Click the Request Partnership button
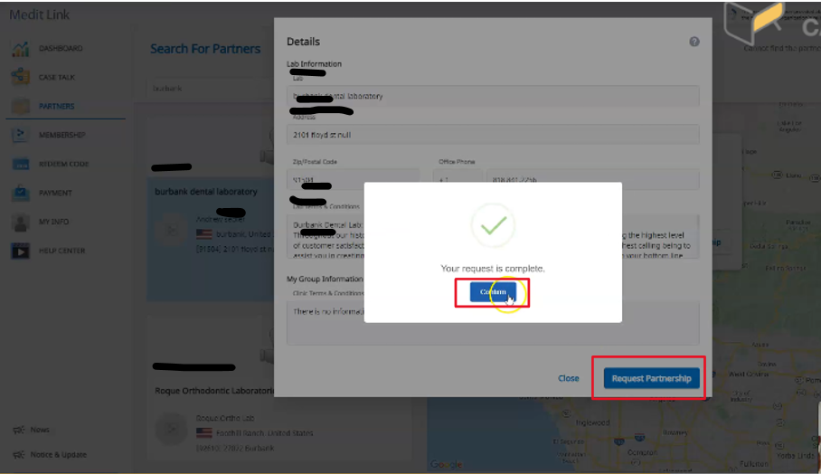This screenshot has height=474, width=821. pos(651,378)
